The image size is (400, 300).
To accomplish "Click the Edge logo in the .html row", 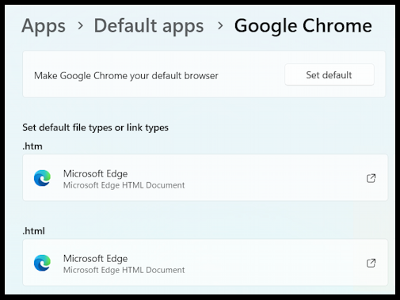I will (x=42, y=263).
